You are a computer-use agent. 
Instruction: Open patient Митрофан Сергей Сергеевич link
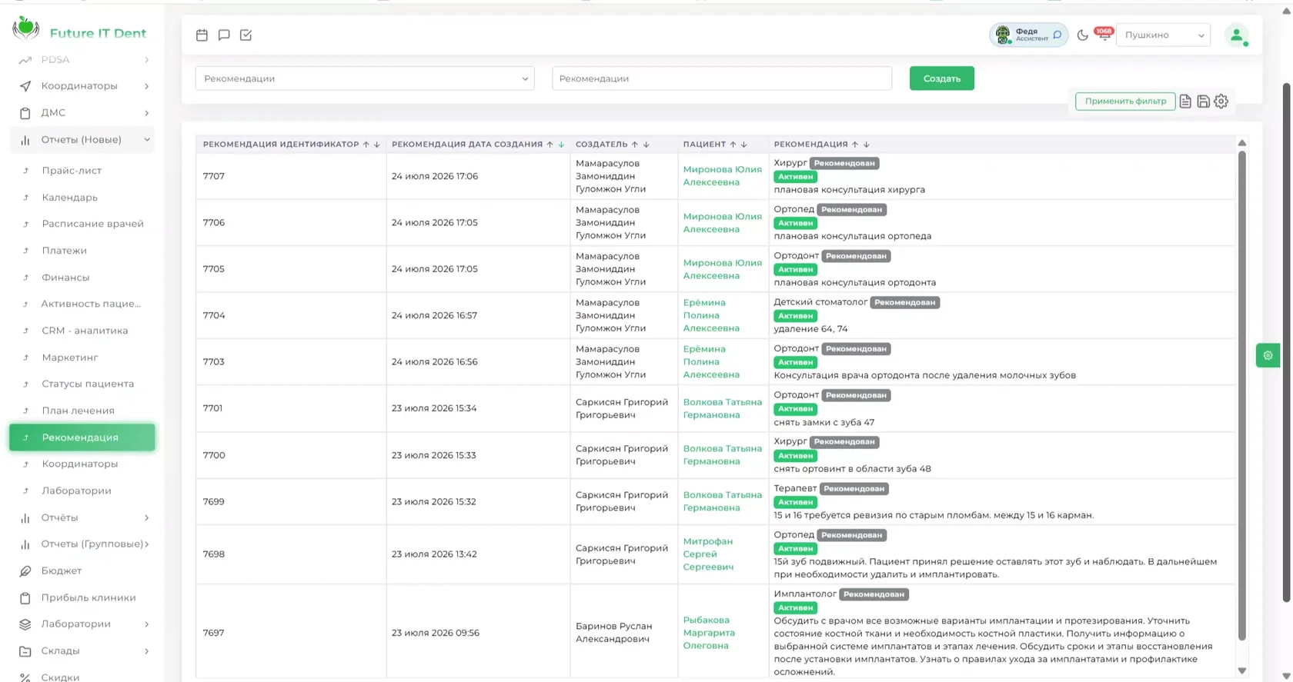click(708, 554)
